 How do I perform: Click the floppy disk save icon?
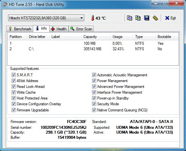pos(147,18)
